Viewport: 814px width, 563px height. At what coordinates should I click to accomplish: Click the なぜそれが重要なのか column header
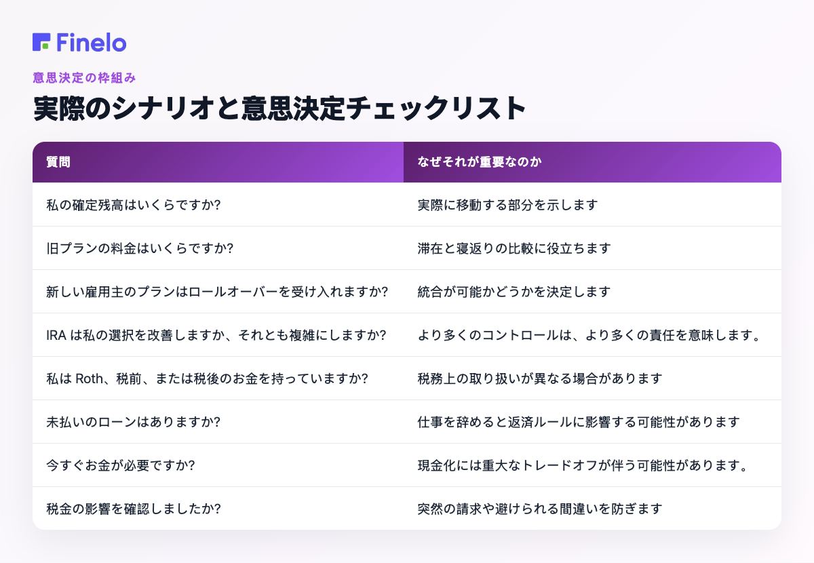[592, 162]
